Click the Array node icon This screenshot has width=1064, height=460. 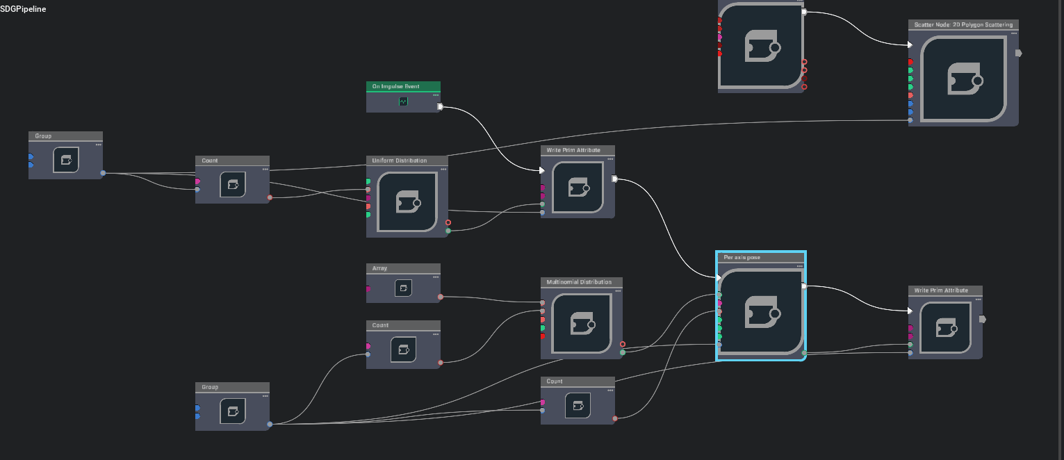404,288
